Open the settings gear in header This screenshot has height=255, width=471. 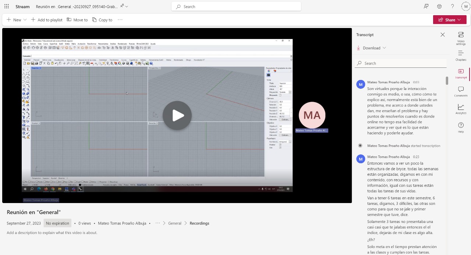[x=439, y=7]
